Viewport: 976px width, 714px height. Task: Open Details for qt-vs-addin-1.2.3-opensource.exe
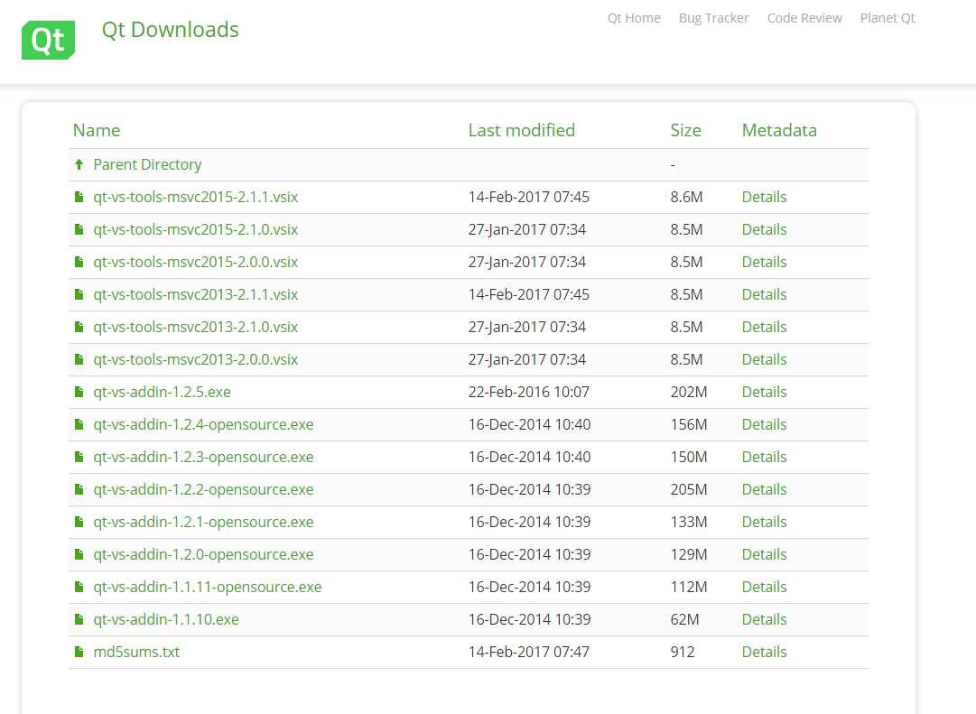click(765, 456)
